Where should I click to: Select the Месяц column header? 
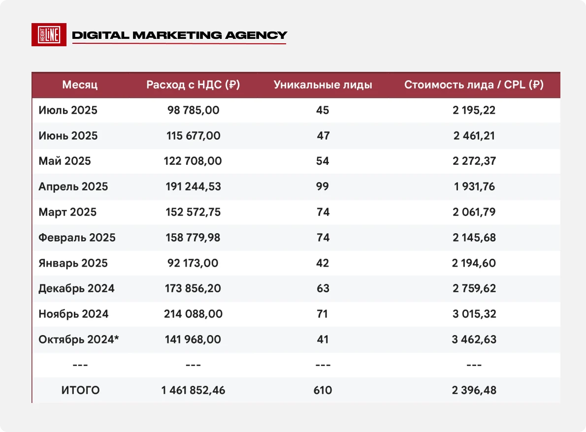pyautogui.click(x=80, y=85)
